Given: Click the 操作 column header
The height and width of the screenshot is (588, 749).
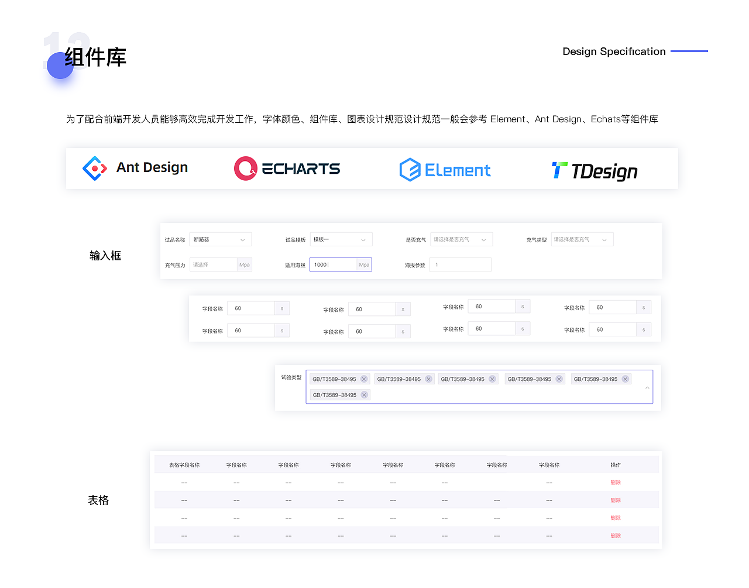Looking at the screenshot, I should 616,464.
